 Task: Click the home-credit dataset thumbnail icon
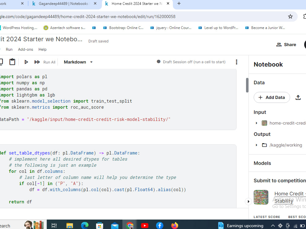[x=264, y=123]
